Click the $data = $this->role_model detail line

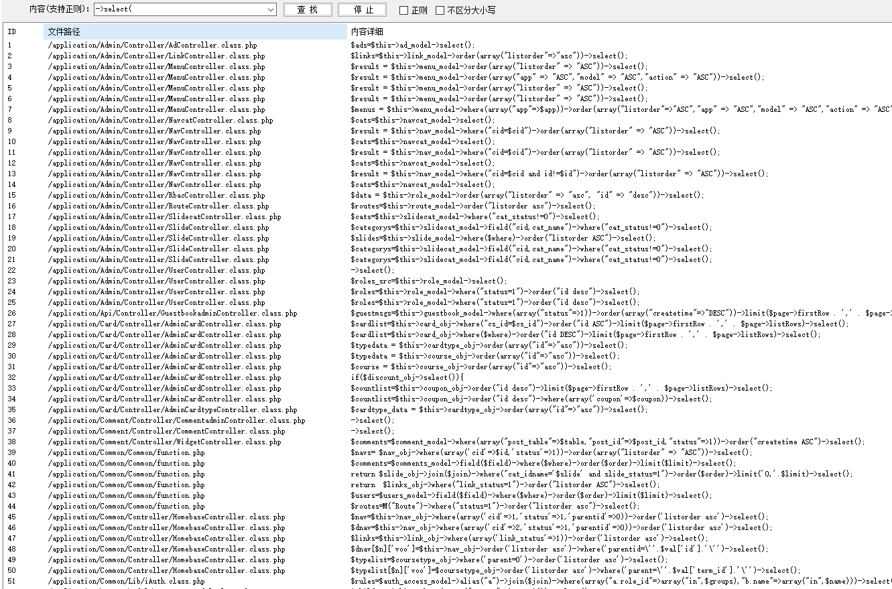[x=527, y=195]
